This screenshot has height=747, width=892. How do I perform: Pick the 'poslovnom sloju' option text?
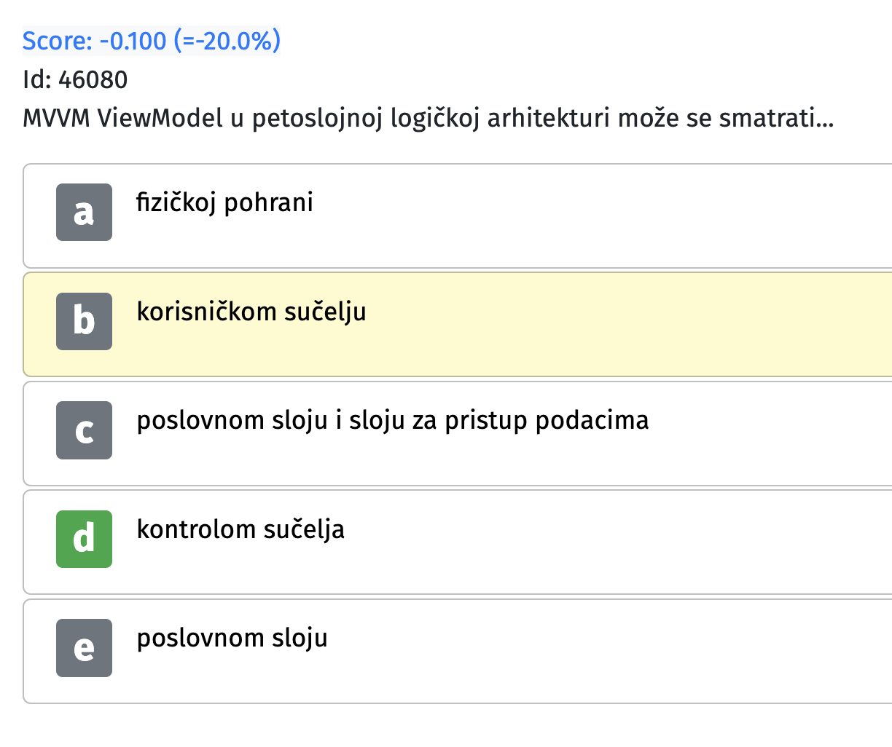[232, 639]
